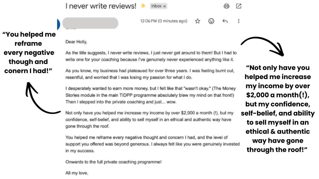Toggle the yellow importance marker
This screenshot has height=179, width=319.
(x=143, y=6)
